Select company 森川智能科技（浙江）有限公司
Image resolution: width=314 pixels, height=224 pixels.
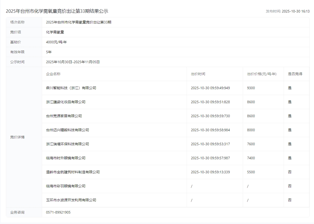[x=71, y=88]
